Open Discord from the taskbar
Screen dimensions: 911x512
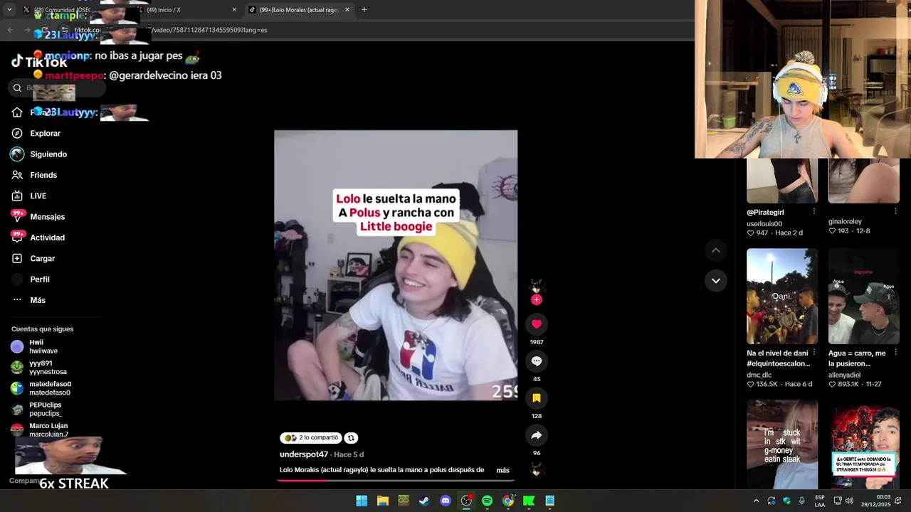(x=446, y=501)
